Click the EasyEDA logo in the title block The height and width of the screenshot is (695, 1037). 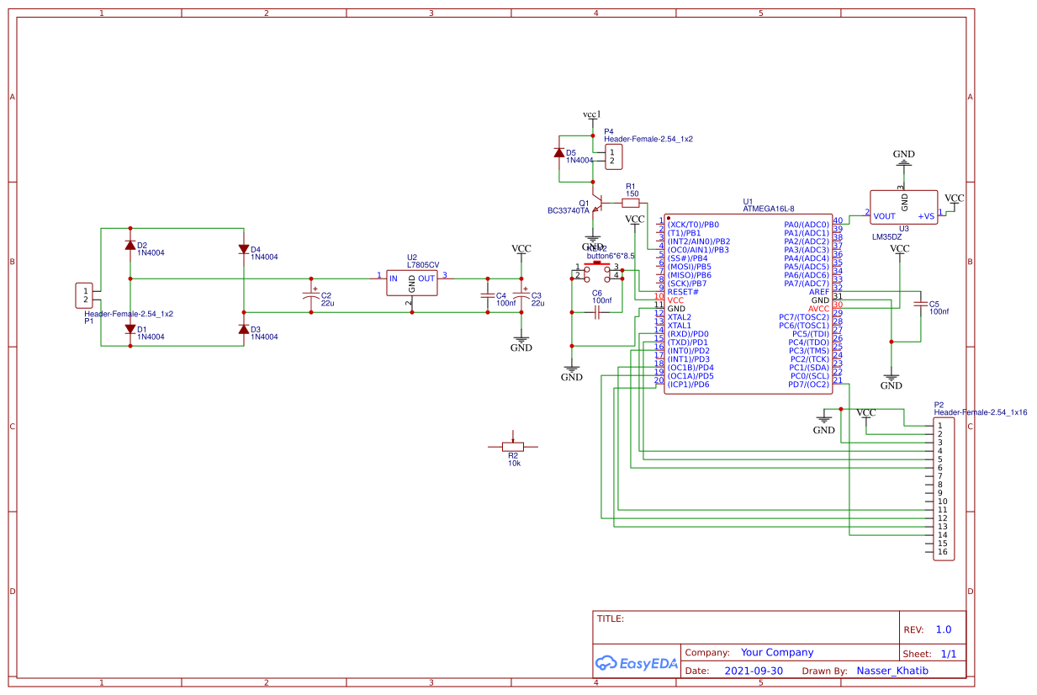(636, 663)
